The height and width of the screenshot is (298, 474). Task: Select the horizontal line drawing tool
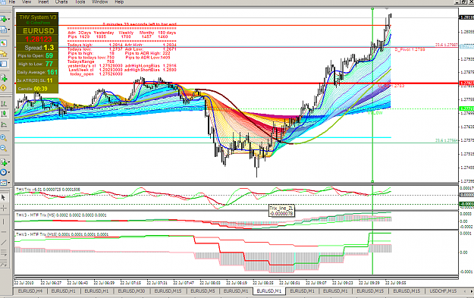[3, 232]
